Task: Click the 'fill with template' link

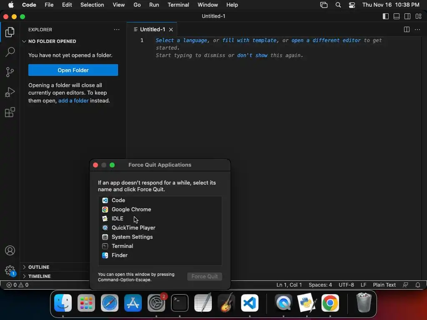Action: (x=249, y=40)
